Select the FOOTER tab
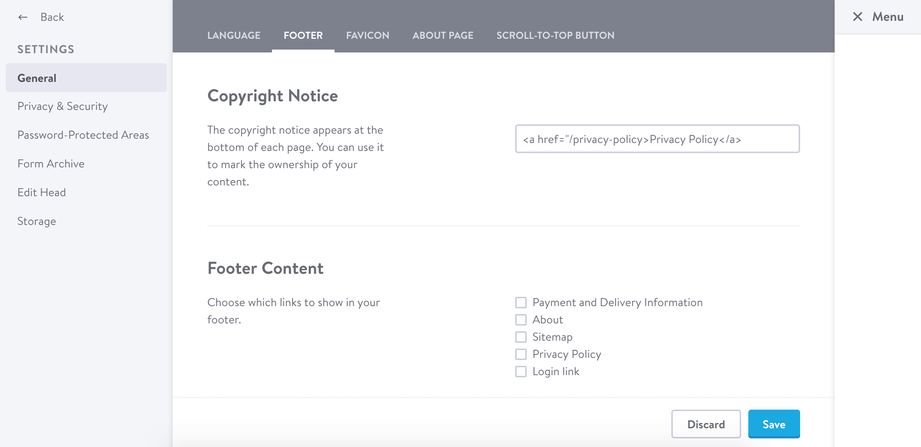Image resolution: width=921 pixels, height=447 pixels. [x=303, y=35]
